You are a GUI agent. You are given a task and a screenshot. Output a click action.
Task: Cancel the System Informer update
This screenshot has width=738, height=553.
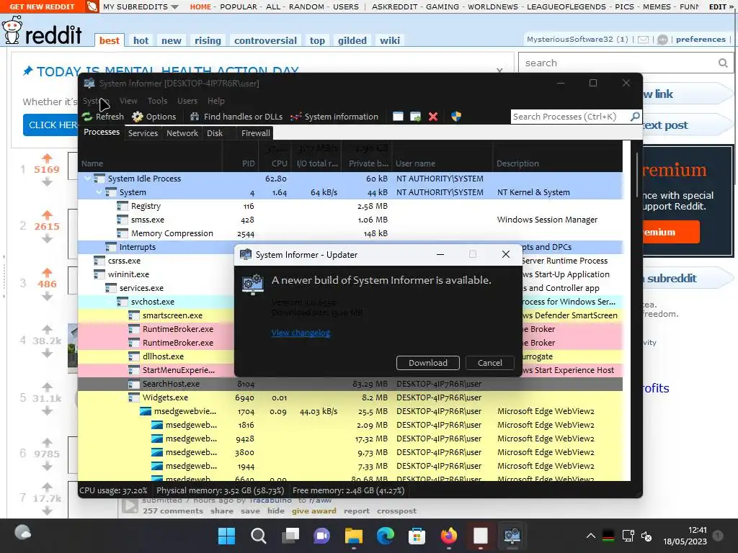(x=489, y=363)
